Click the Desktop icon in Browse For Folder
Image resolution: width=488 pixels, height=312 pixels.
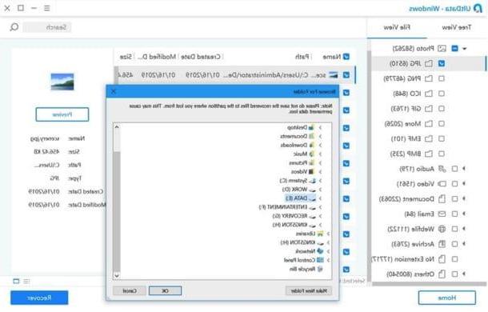tap(311, 127)
